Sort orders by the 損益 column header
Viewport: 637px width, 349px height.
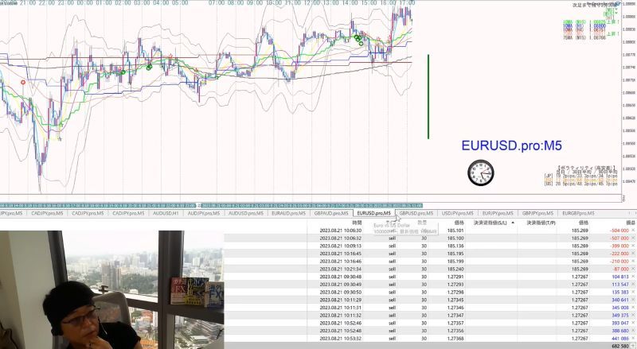630,223
